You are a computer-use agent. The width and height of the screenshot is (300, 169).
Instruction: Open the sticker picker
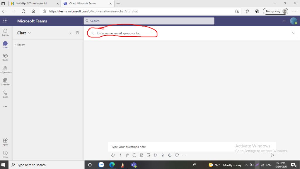[x=149, y=155]
